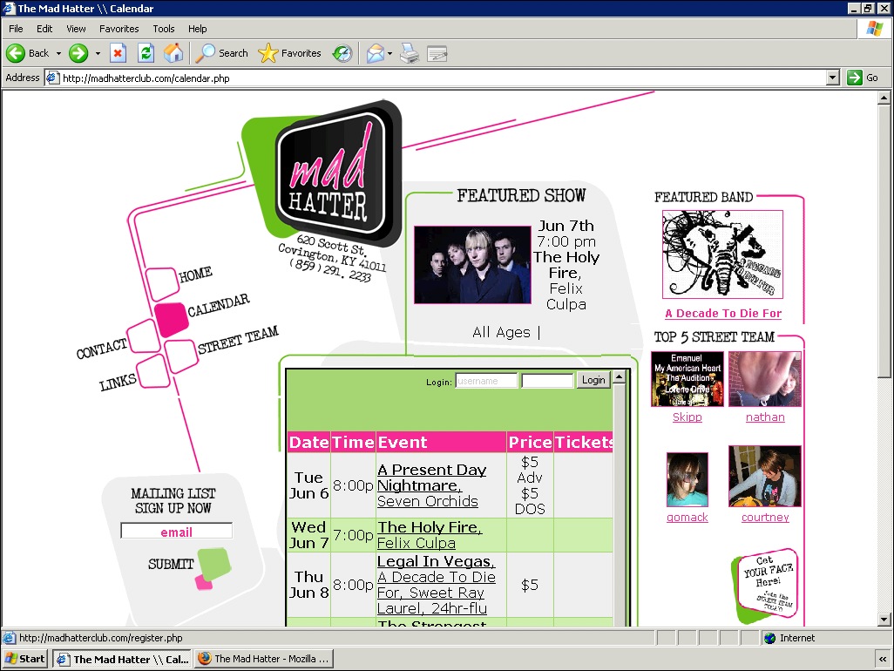Click the courtney street team thumbnail

pyautogui.click(x=764, y=476)
